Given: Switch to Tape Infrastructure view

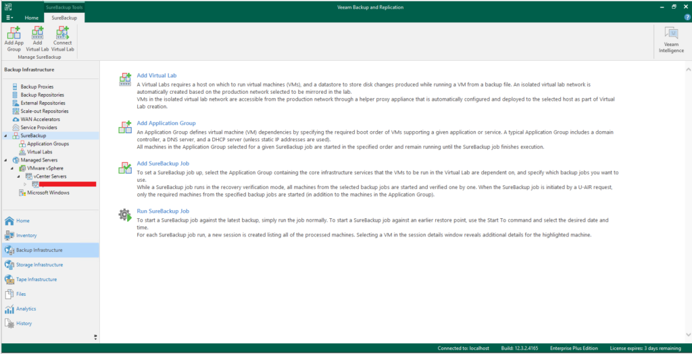Looking at the screenshot, I should click(36, 279).
